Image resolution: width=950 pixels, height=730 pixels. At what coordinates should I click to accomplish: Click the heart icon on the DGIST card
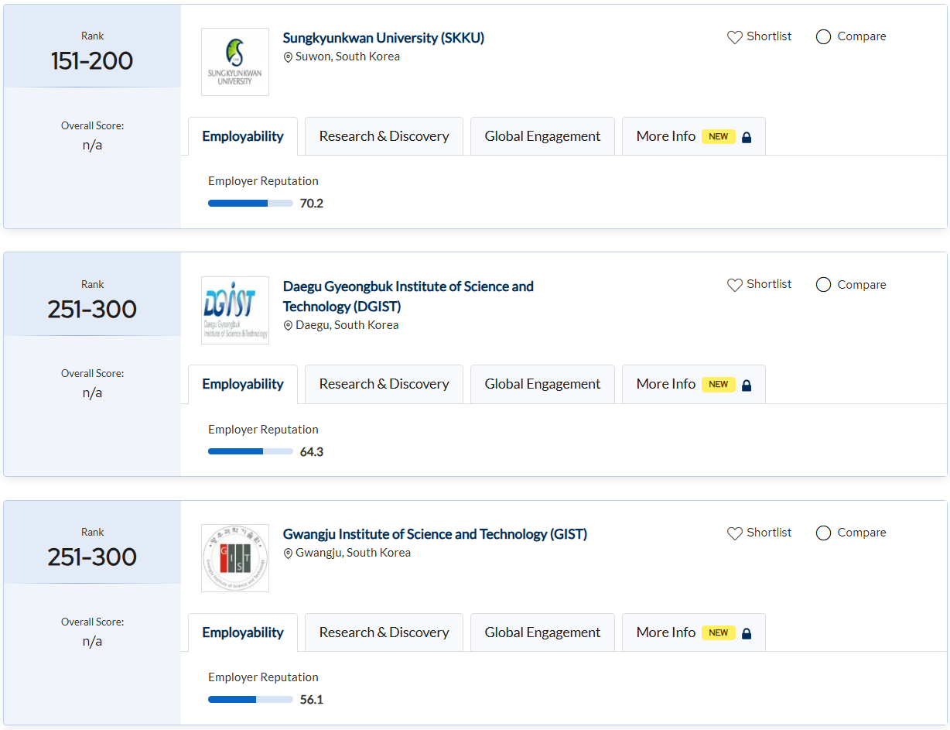734,285
